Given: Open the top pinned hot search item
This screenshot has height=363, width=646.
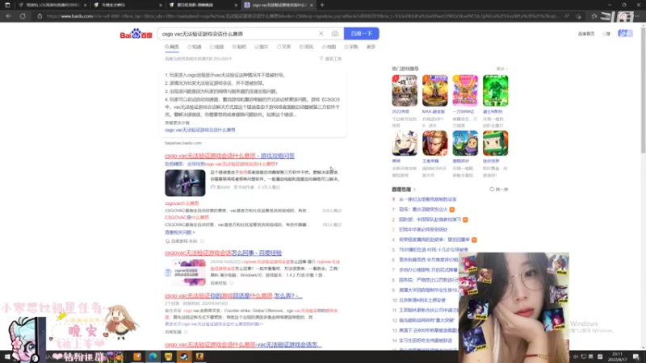Looking at the screenshot, I should (x=427, y=199).
